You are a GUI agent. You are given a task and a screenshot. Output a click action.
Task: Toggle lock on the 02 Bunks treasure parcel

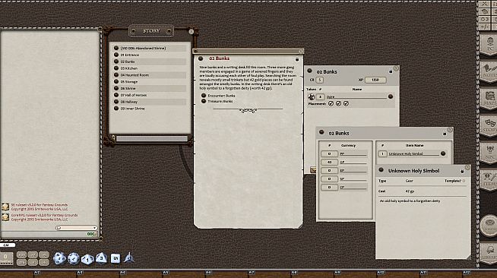(445, 134)
